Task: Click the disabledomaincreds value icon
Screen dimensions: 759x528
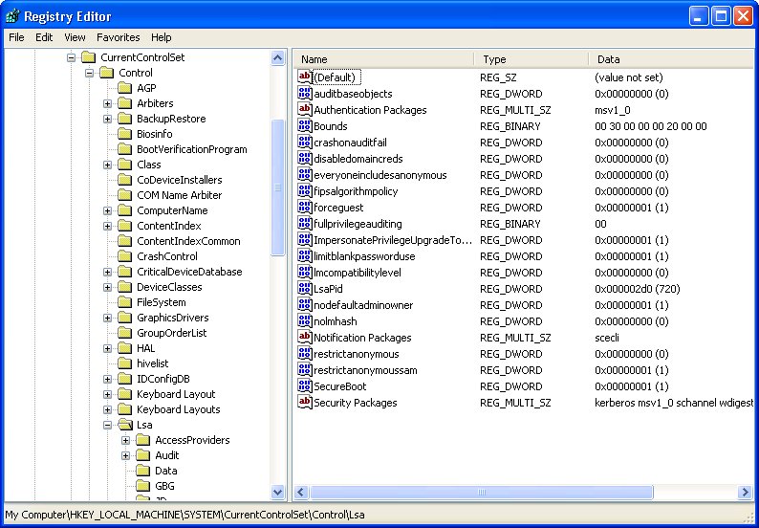Action: 305,159
